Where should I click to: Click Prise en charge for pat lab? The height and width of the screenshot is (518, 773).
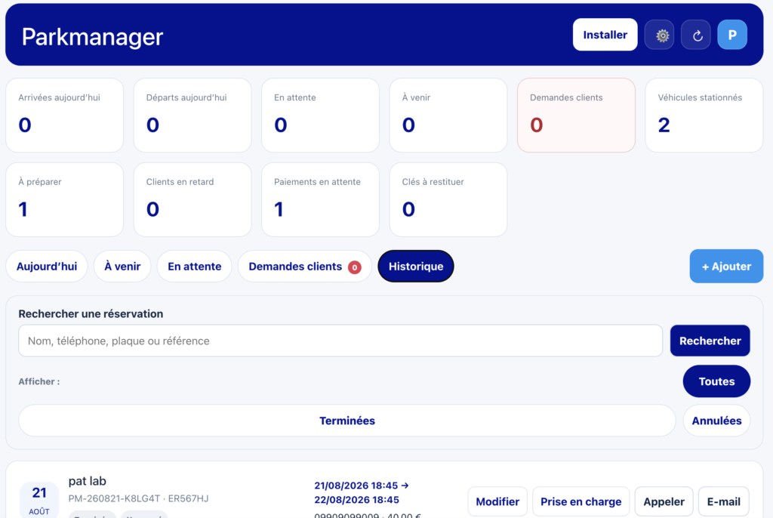581,501
